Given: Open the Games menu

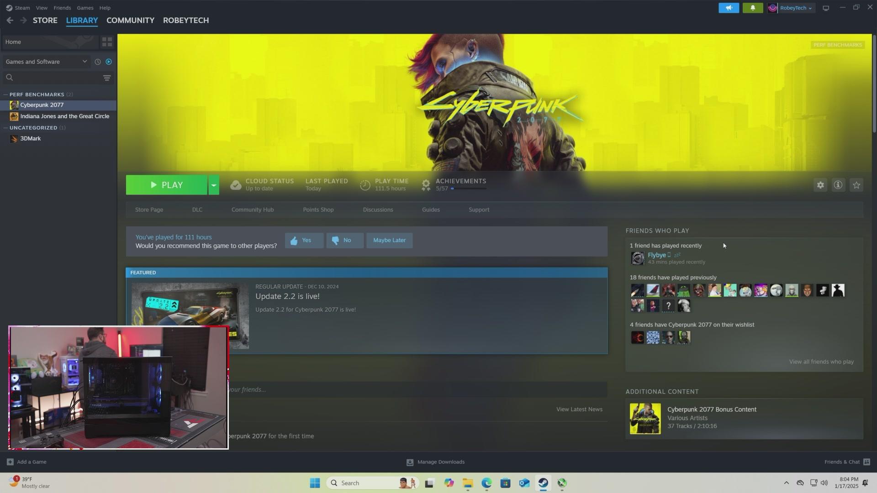Looking at the screenshot, I should (x=85, y=8).
